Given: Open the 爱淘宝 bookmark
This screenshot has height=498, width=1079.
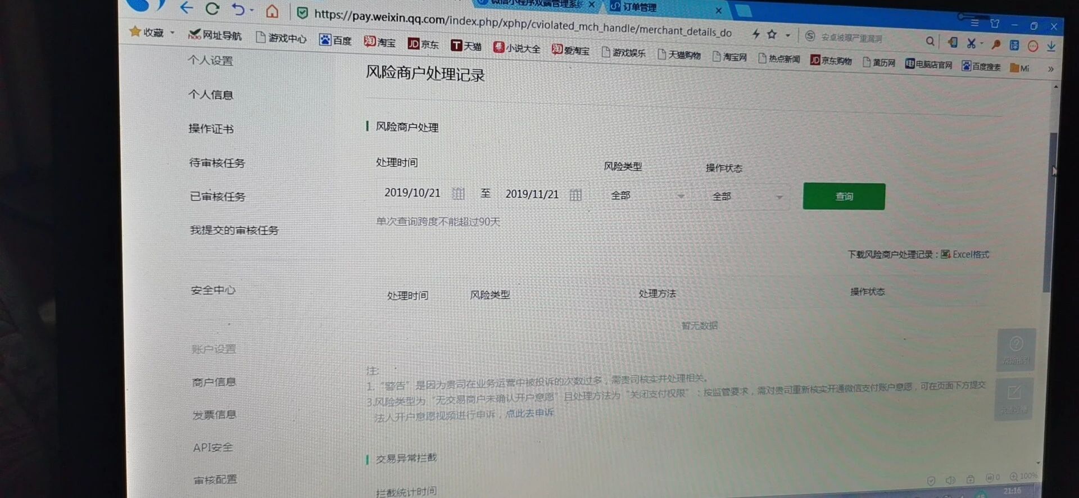Looking at the screenshot, I should tap(570, 50).
